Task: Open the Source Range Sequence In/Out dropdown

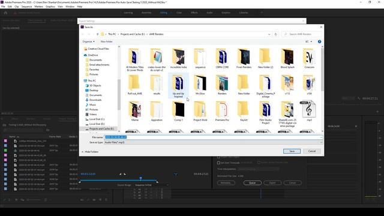Action: (152, 185)
